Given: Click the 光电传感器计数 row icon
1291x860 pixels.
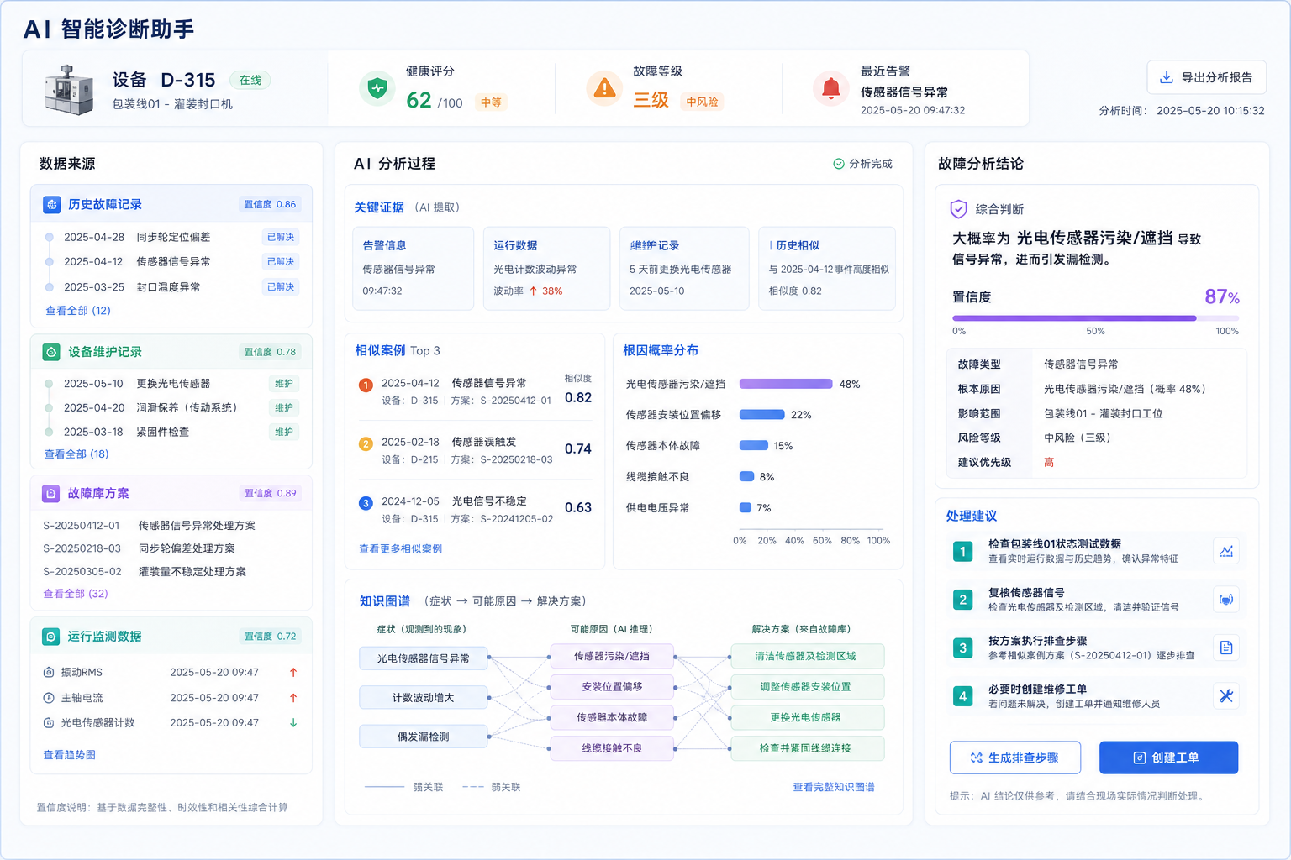Looking at the screenshot, I should point(49,722).
